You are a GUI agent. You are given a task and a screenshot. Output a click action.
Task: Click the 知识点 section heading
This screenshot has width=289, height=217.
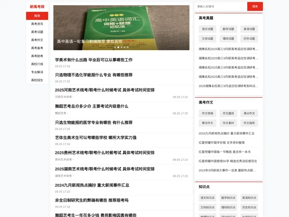(x=204, y=187)
